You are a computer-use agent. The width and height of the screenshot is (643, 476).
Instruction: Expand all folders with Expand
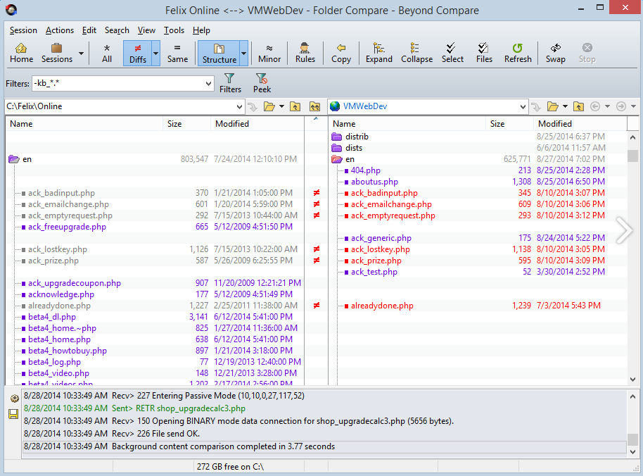coord(379,54)
